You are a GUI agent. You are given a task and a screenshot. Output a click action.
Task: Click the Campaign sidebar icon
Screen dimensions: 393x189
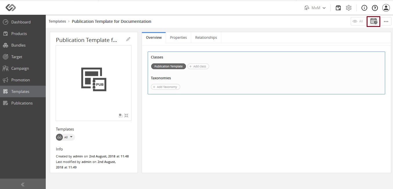6,68
